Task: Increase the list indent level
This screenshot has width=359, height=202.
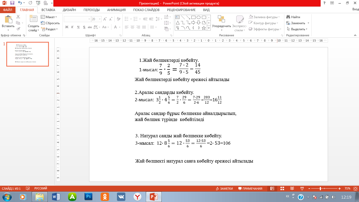Action: coord(151,19)
